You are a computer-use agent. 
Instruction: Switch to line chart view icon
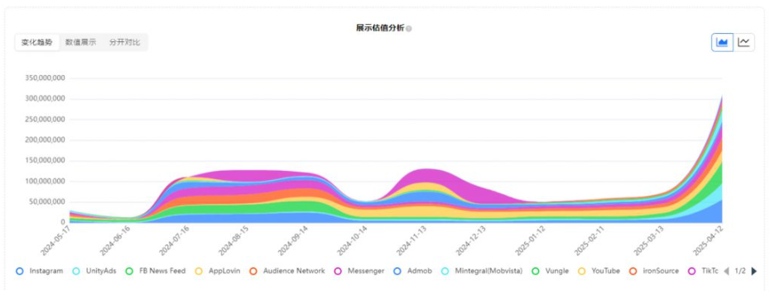744,43
